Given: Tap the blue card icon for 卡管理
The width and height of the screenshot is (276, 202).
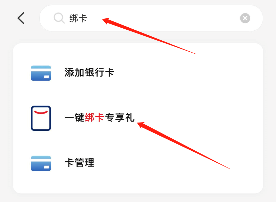Looking at the screenshot, I should click(41, 163).
